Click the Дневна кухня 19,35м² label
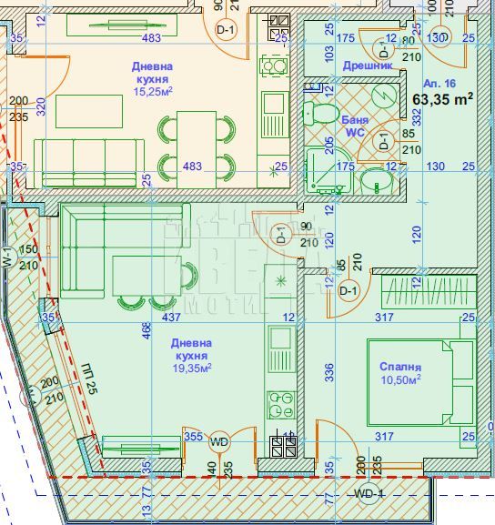 pyautogui.click(x=192, y=356)
